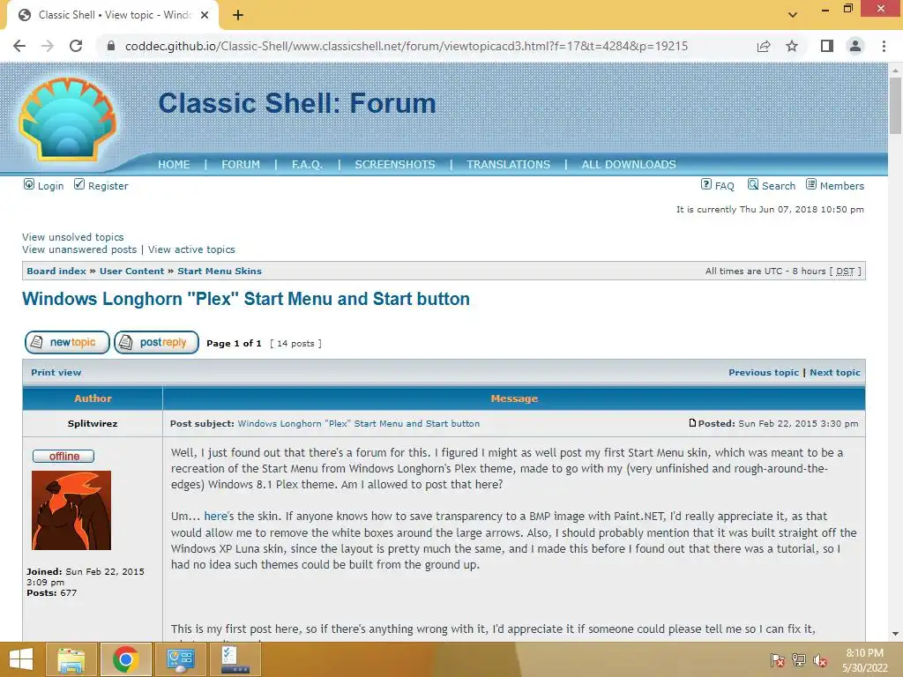Click the page scrollbar down arrow
The image size is (903, 677).
coord(895,634)
